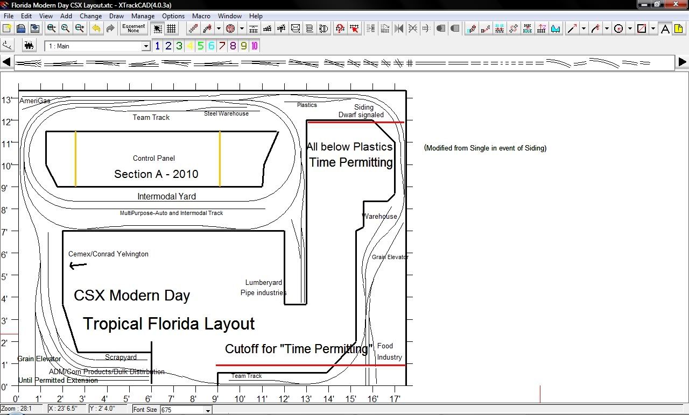This screenshot has height=415, width=689.
Task: Select the parallel track tool
Action: (254, 28)
